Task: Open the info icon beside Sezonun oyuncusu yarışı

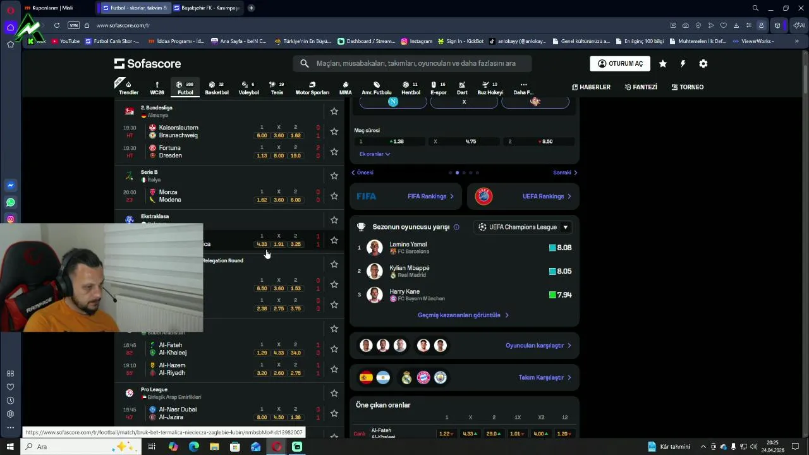Action: point(456,227)
